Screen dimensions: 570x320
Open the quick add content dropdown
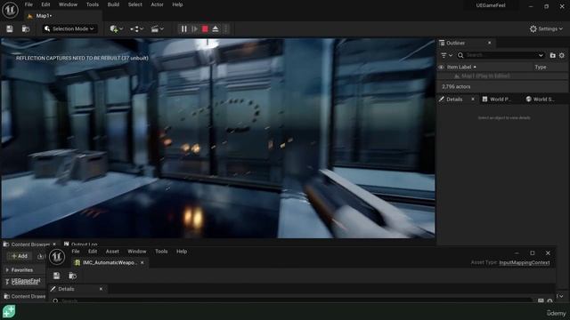(x=117, y=28)
